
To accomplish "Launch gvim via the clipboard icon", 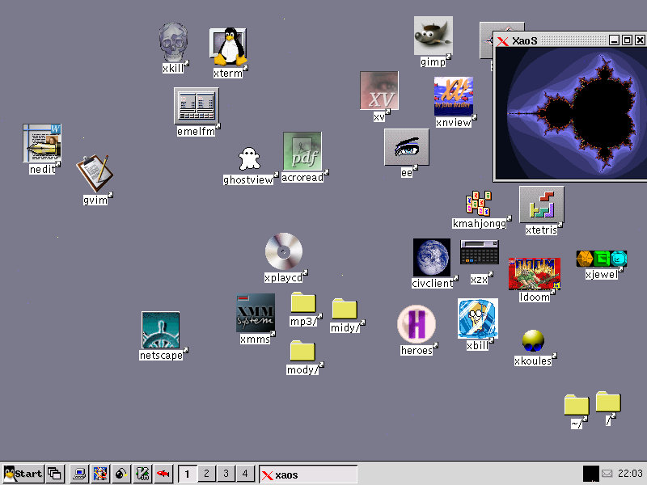I will tap(95, 173).
